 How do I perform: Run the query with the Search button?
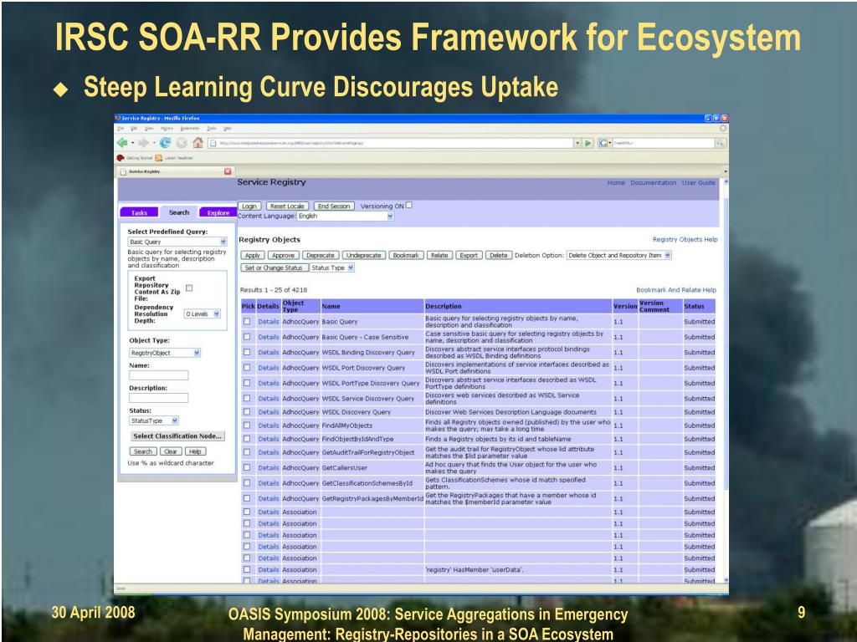[143, 451]
